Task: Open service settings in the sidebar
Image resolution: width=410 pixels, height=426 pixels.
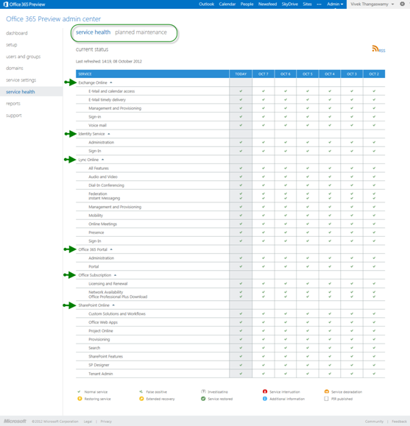Action: [x=21, y=80]
